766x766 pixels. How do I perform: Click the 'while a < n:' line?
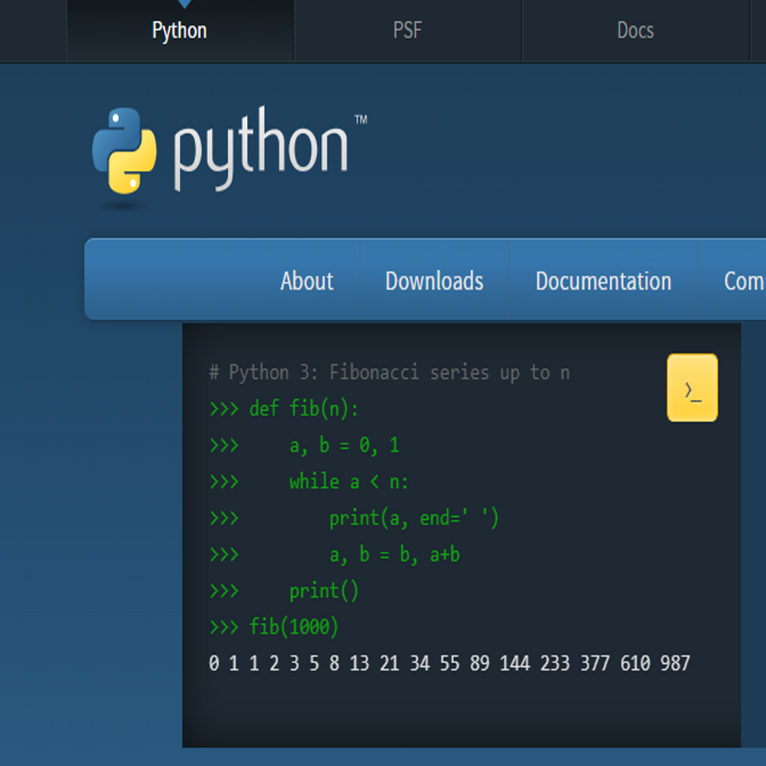click(348, 482)
